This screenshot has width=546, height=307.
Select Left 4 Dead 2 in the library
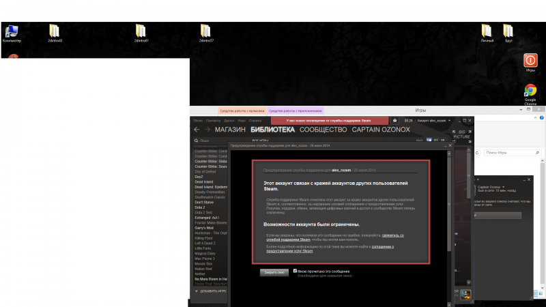(x=205, y=244)
